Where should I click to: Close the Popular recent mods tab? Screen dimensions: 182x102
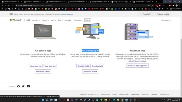point(21,2)
